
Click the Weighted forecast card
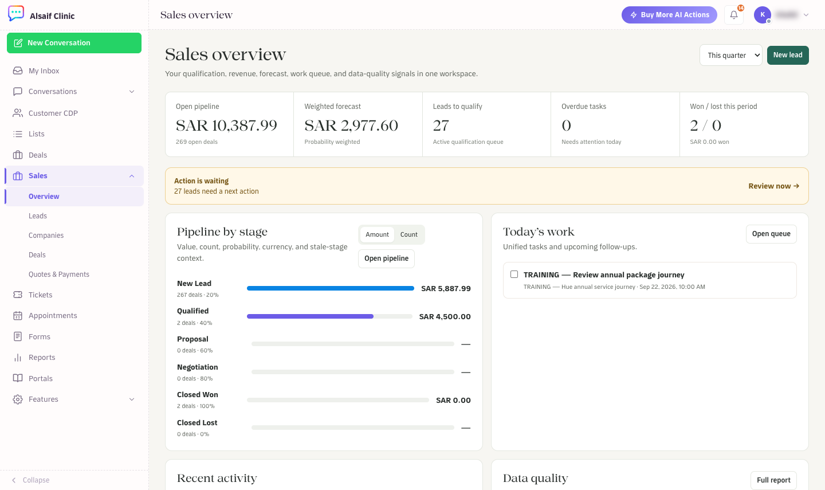358,124
